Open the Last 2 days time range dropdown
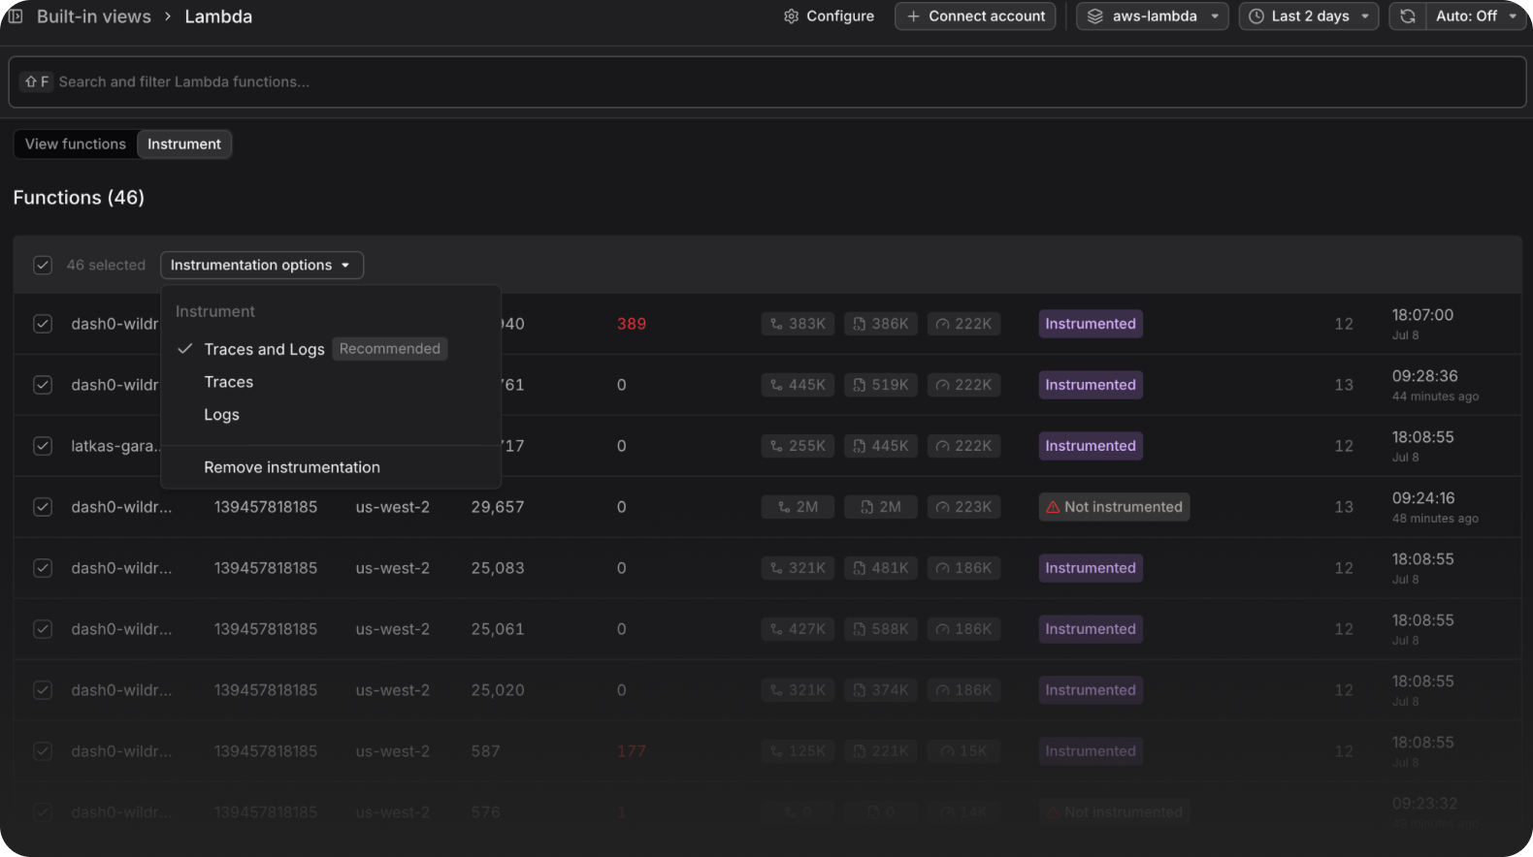The height and width of the screenshot is (857, 1533). pos(1309,16)
